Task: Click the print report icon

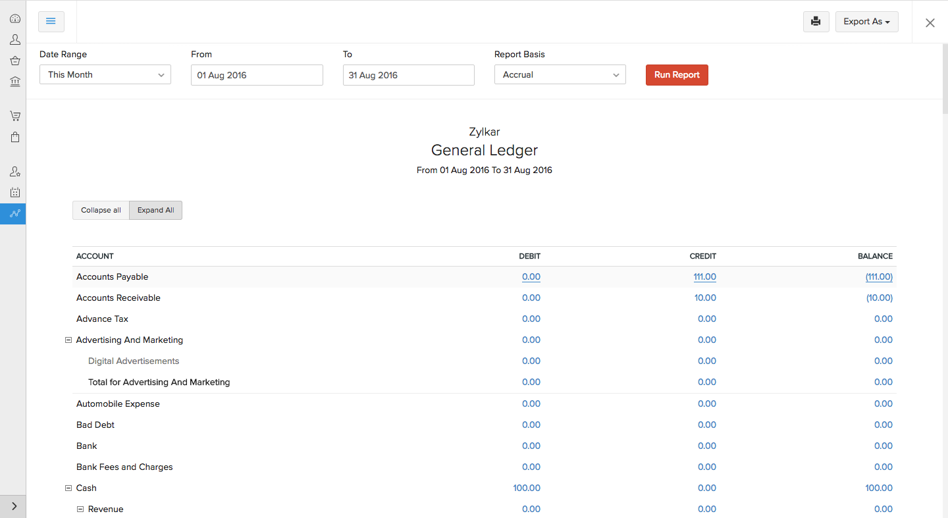Action: click(816, 22)
